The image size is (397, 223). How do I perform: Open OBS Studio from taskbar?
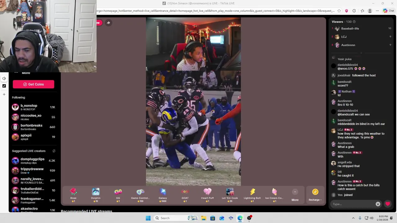tap(249, 218)
